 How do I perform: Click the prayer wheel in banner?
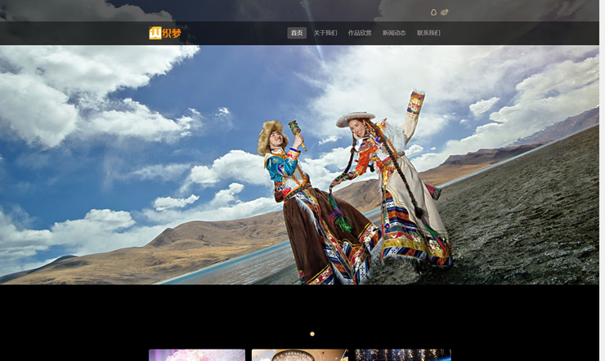click(x=294, y=128)
